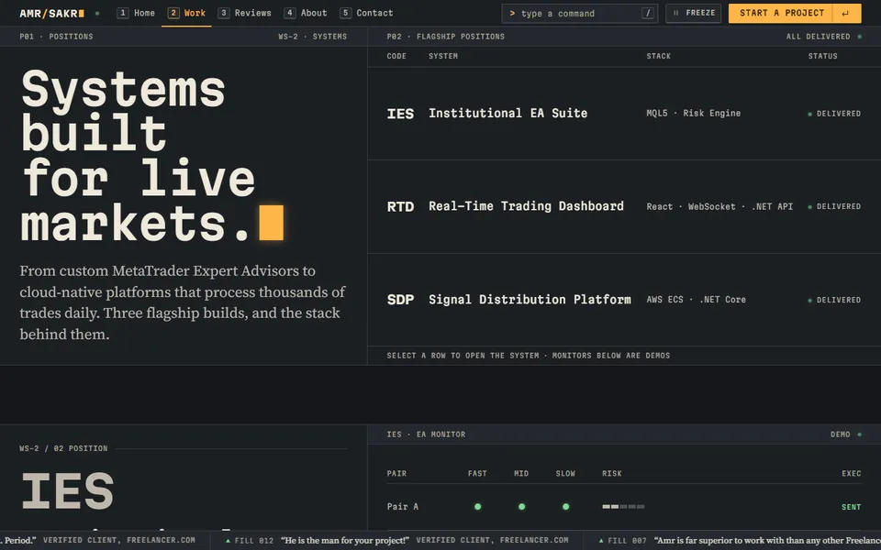Image resolution: width=881 pixels, height=550 pixels.
Task: Click the Pair A row label
Action: point(402,507)
